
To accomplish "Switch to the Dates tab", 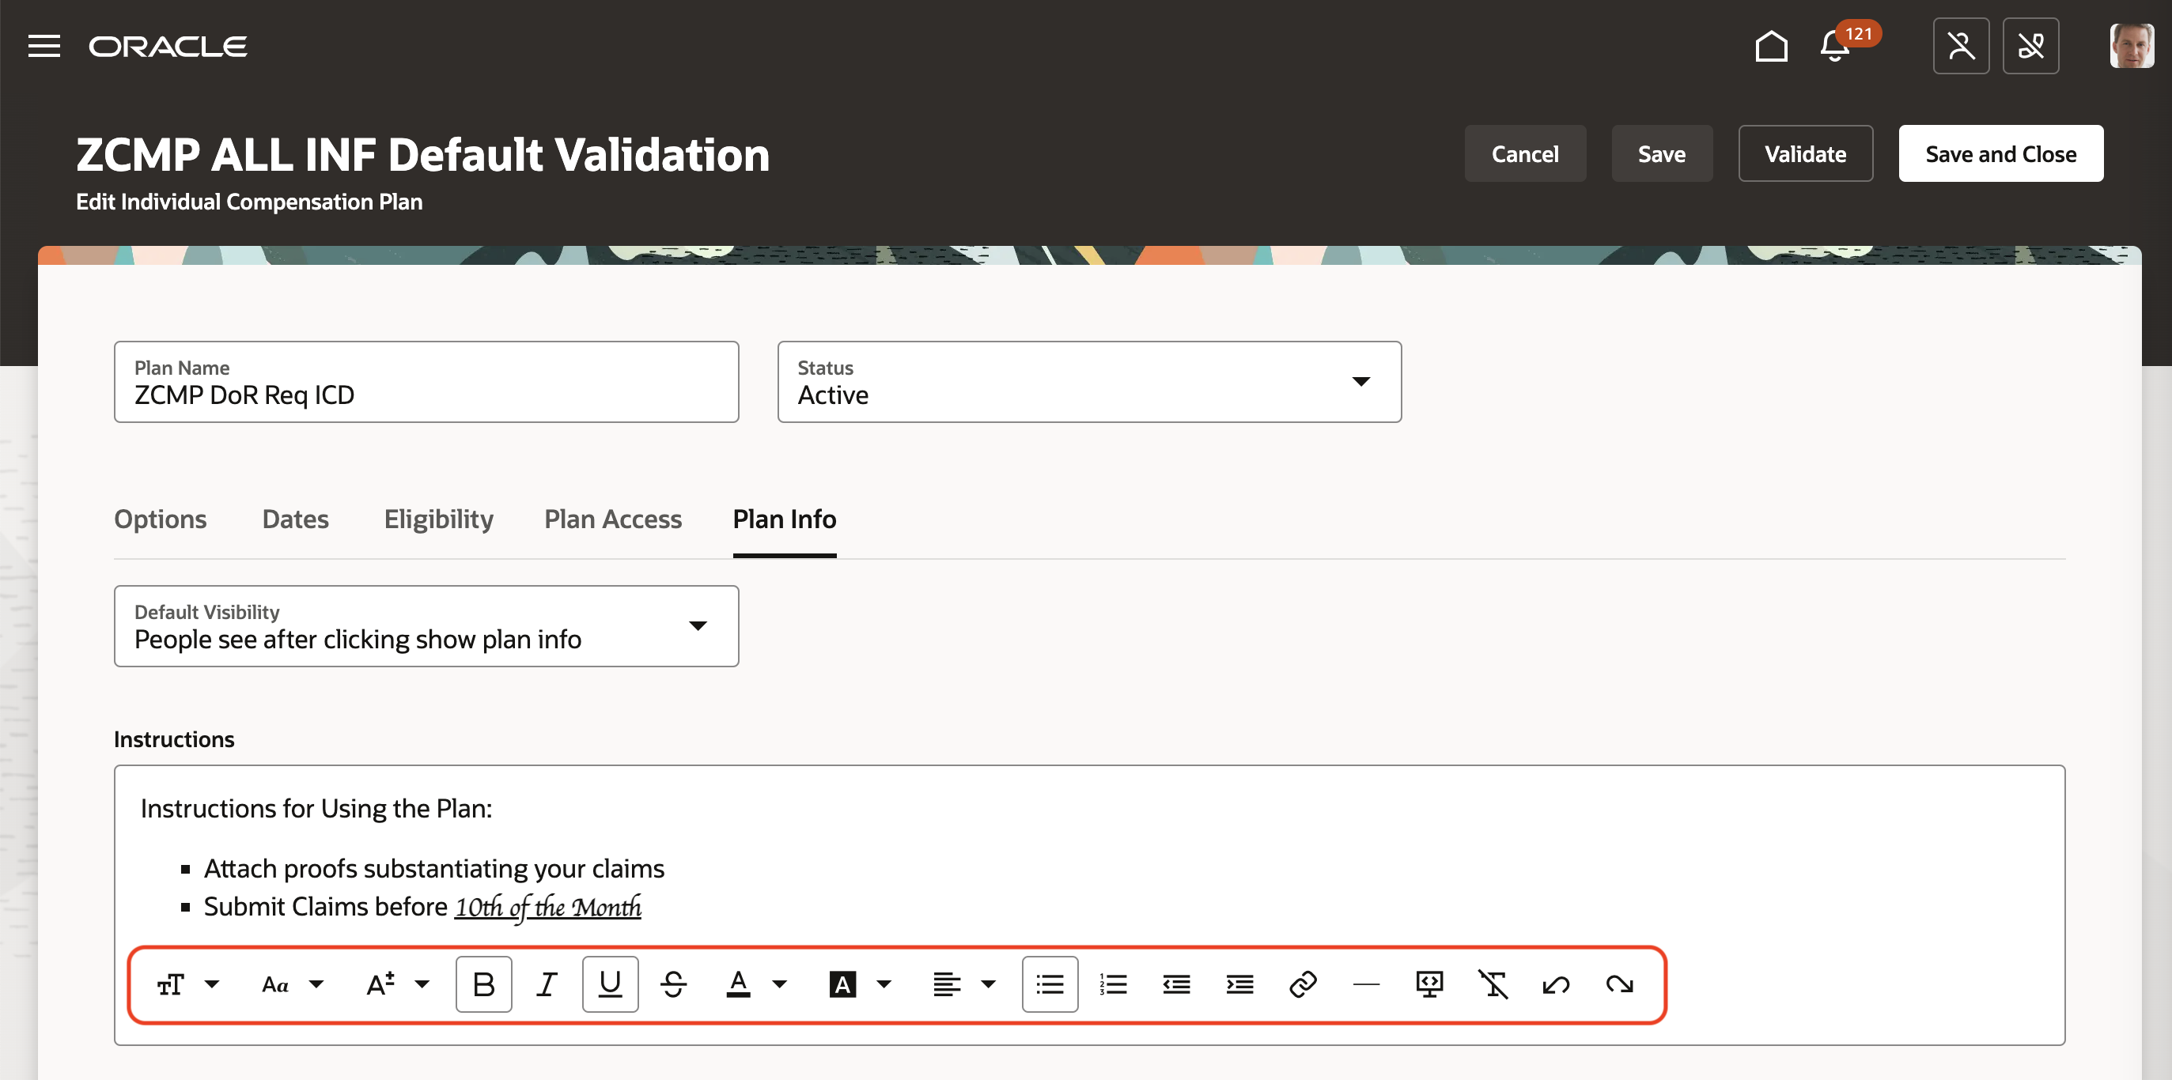I will [295, 519].
